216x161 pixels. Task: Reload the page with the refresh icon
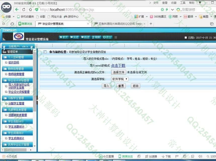point(24,10)
